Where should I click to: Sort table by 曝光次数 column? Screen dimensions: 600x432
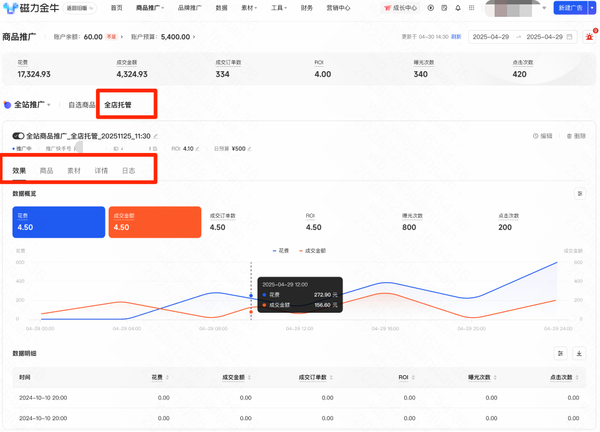[x=495, y=378]
